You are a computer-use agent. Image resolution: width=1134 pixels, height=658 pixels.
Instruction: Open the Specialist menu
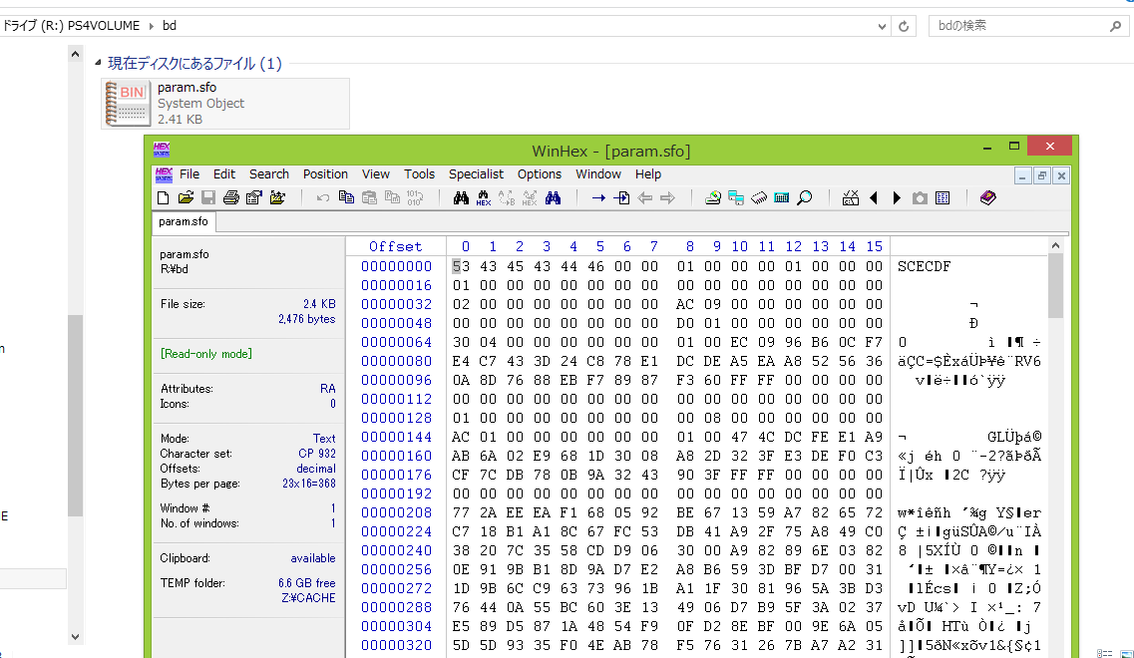[476, 174]
